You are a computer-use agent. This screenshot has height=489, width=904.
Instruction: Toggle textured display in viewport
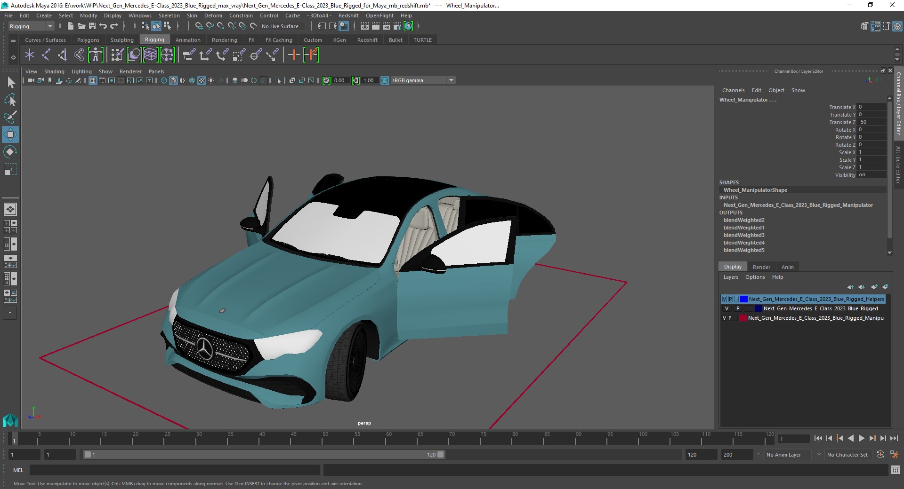pos(202,80)
